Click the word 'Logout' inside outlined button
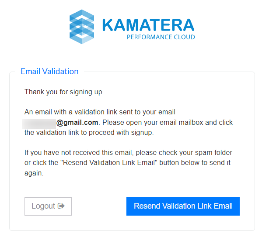 click(x=43, y=206)
